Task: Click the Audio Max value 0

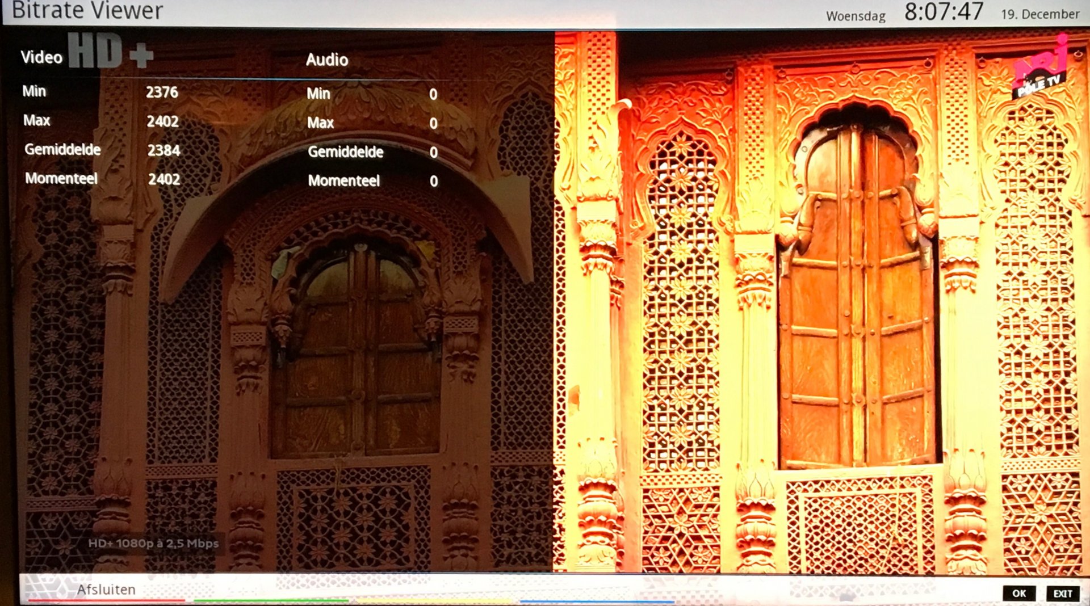Action: coord(433,123)
